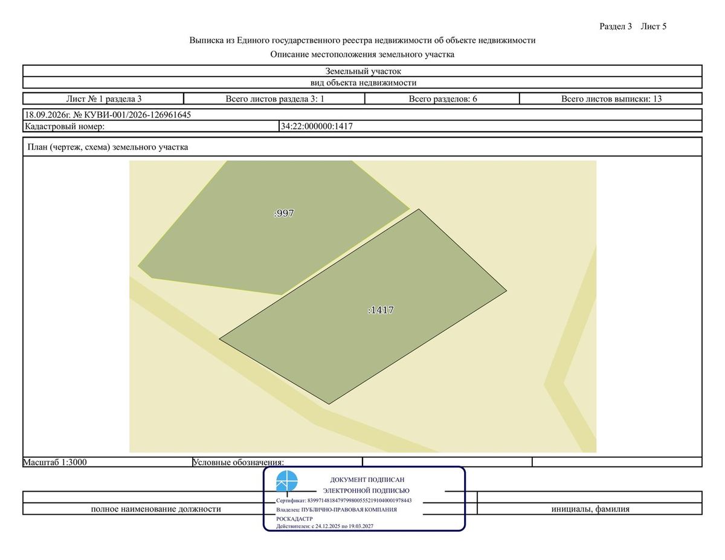
Task: Click the 'Масштаб 1:3000' scale cell
Action: [x=107, y=462]
